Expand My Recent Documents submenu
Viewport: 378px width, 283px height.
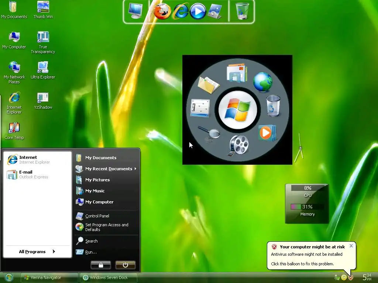pyautogui.click(x=106, y=169)
